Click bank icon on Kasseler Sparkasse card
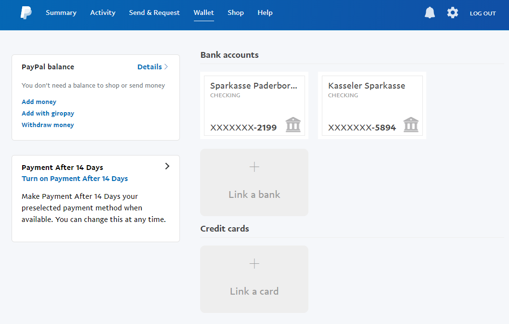 click(411, 125)
